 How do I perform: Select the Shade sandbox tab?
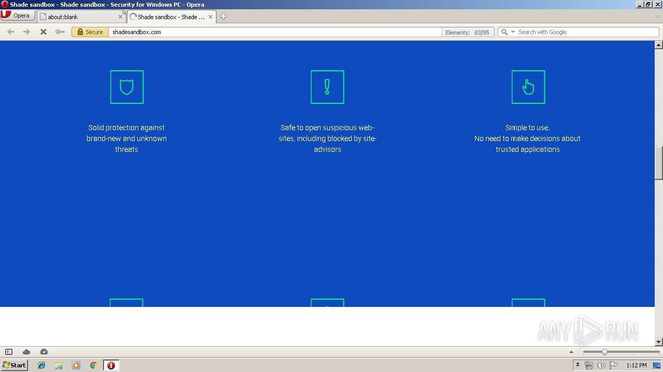pos(171,17)
